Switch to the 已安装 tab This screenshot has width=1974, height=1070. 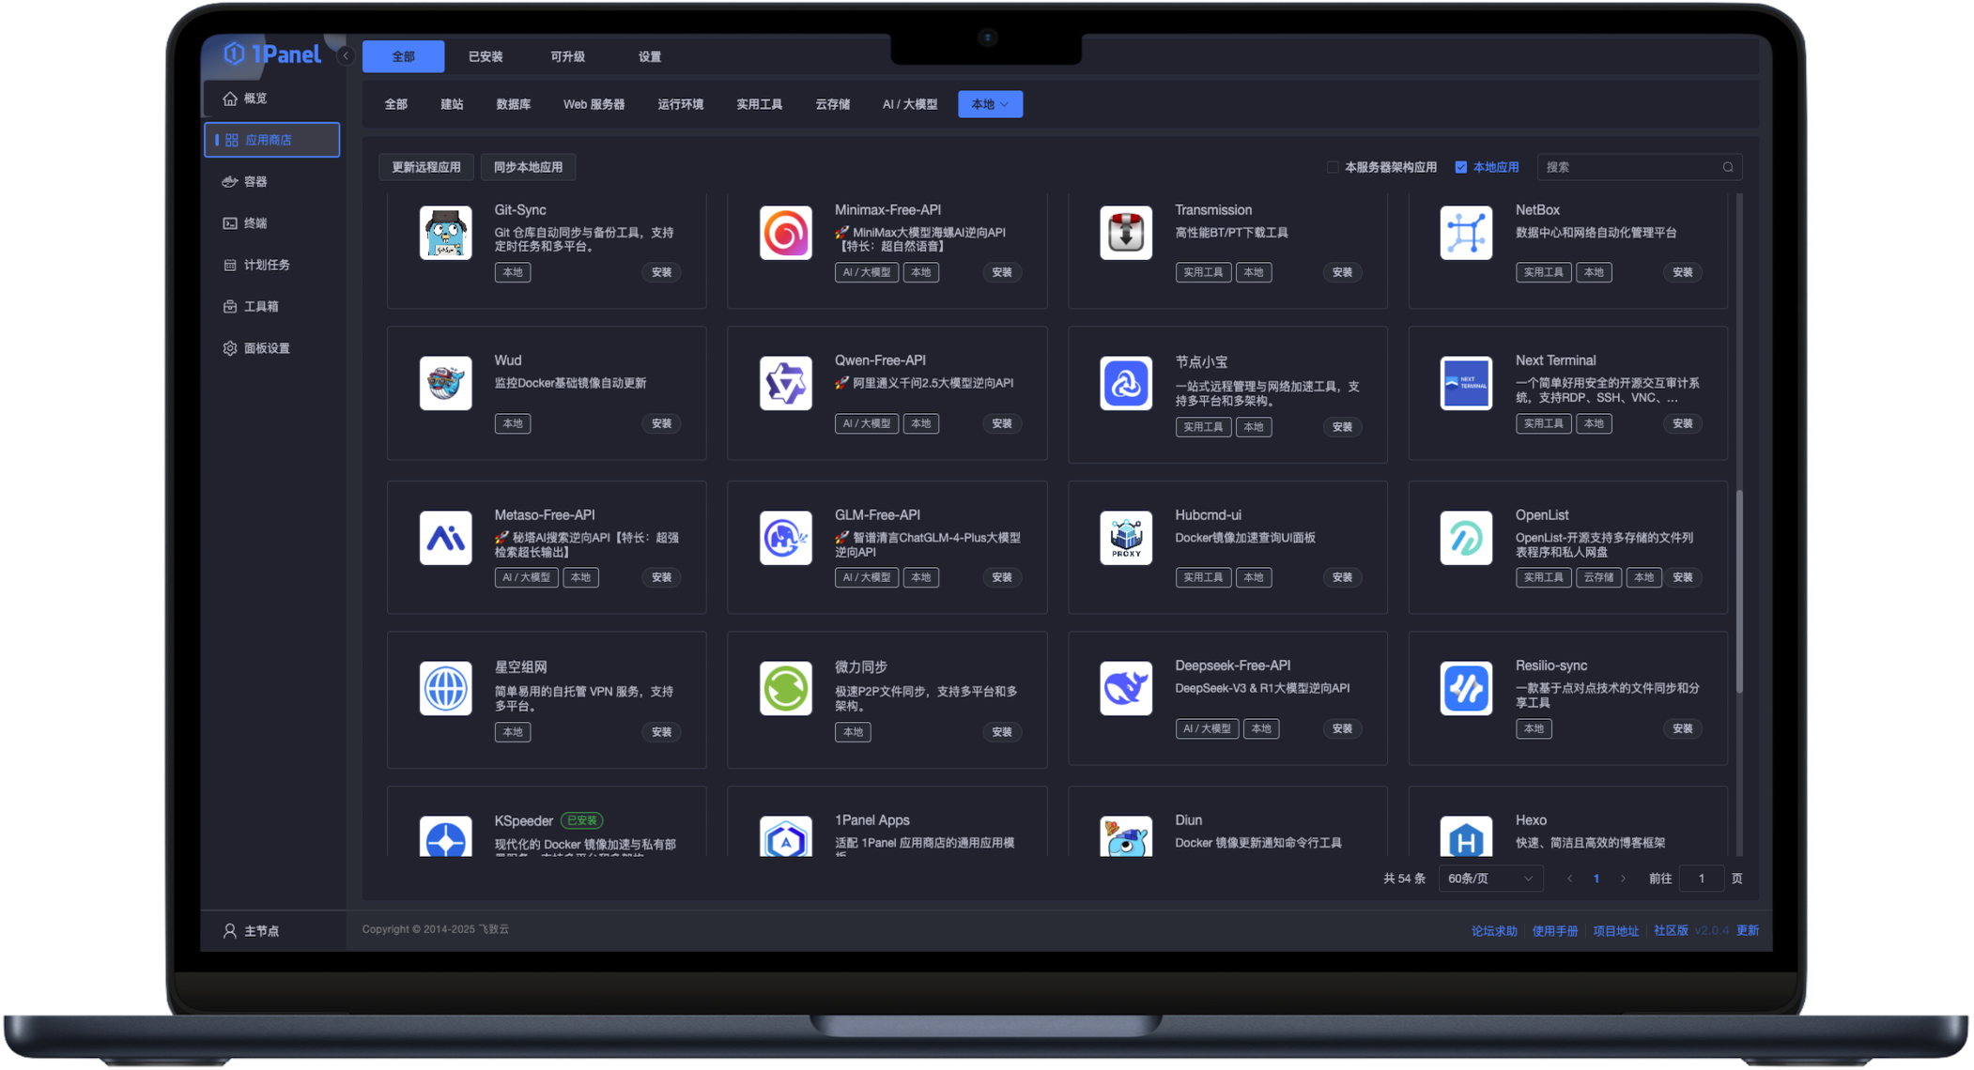(x=486, y=56)
